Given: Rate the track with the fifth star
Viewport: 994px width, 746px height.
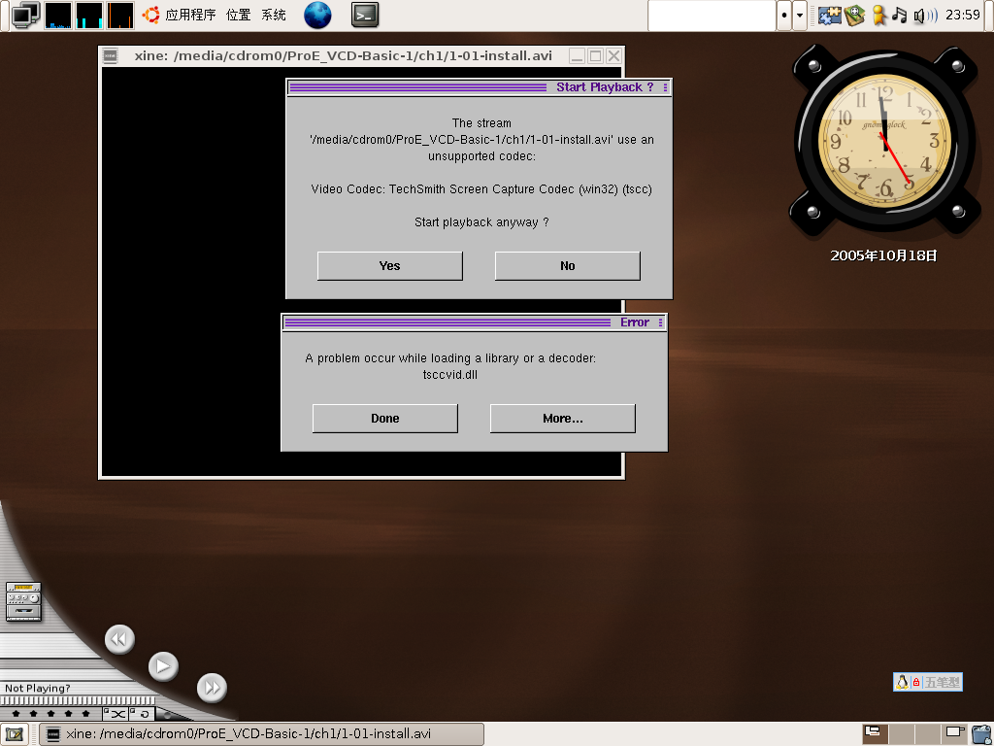Looking at the screenshot, I should [86, 714].
